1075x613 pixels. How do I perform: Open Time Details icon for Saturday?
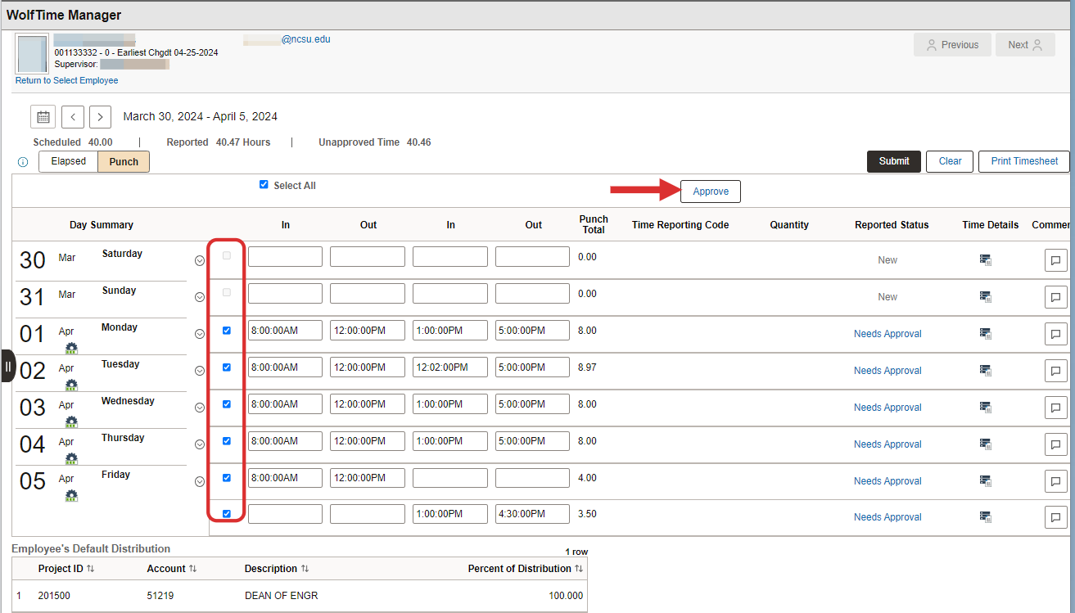pyautogui.click(x=986, y=260)
